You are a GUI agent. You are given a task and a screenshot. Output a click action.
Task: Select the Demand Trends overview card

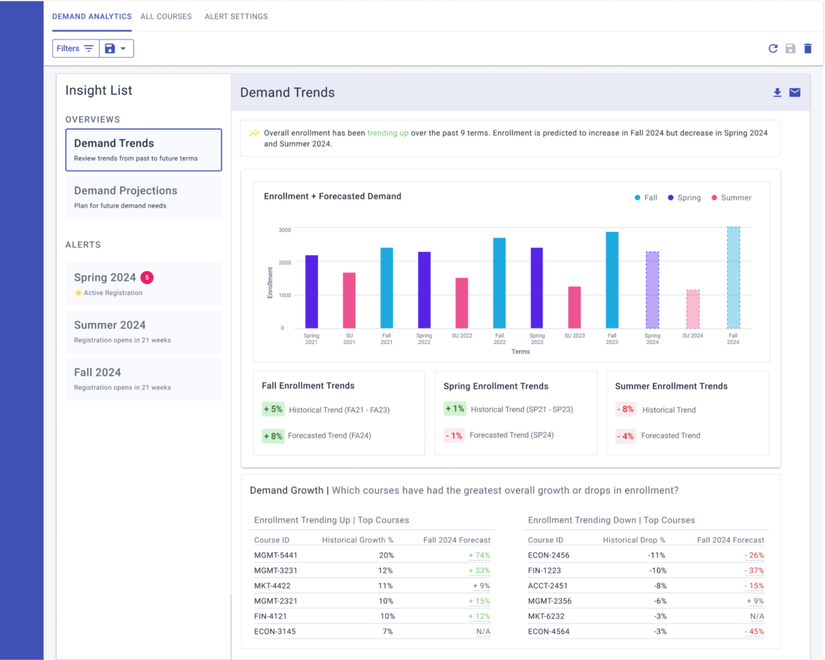(x=144, y=150)
